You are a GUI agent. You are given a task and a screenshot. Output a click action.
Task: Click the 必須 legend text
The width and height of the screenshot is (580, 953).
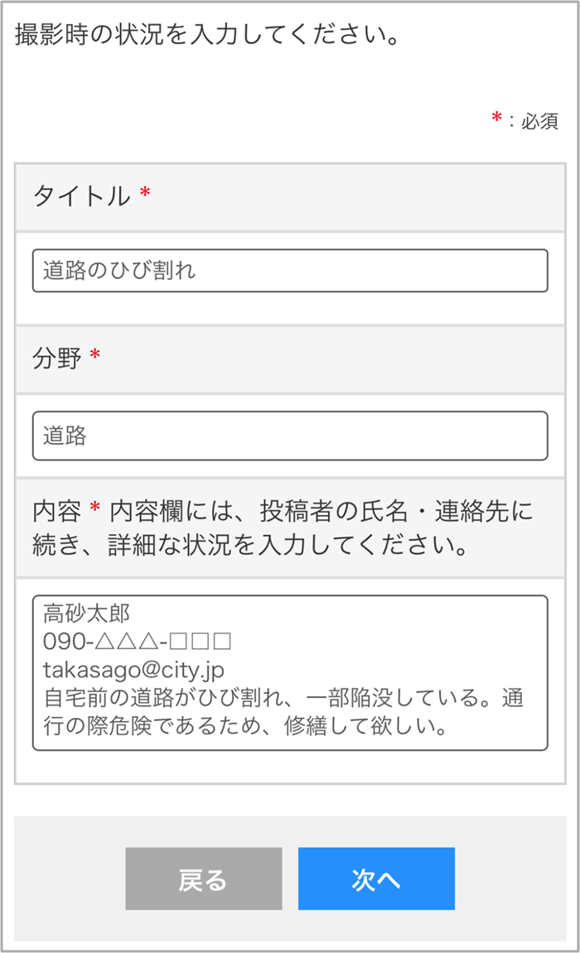(x=539, y=121)
